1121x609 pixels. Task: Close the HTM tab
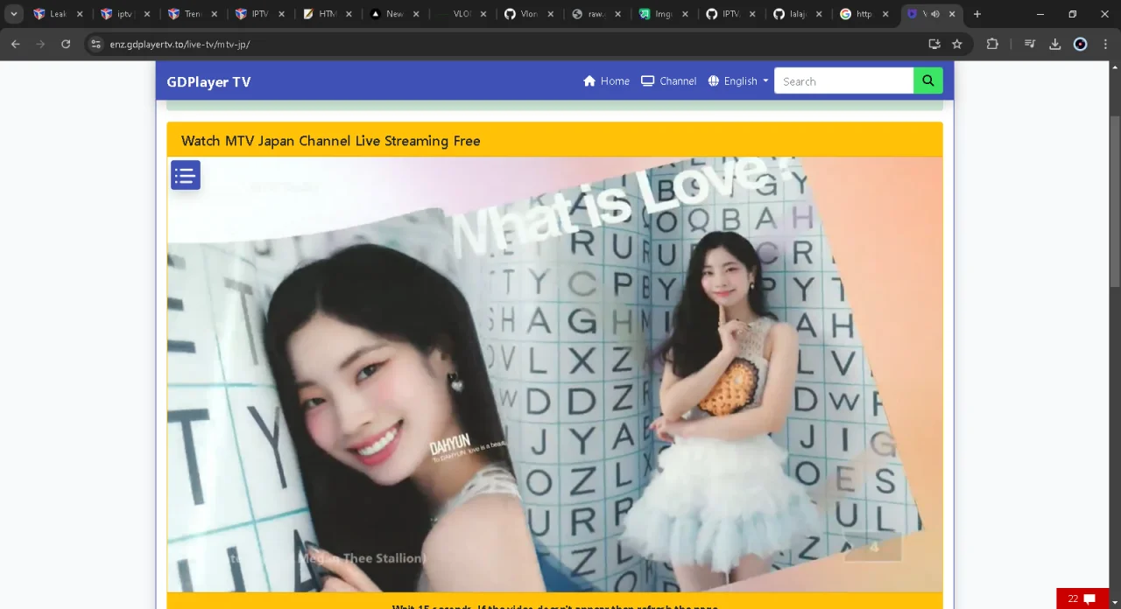(349, 14)
